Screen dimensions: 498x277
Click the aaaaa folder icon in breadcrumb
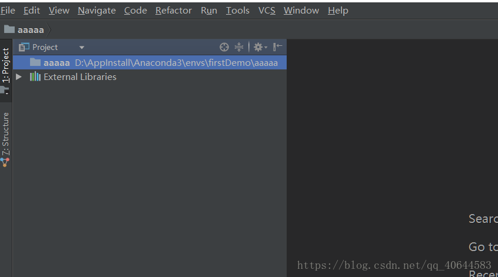pos(9,29)
